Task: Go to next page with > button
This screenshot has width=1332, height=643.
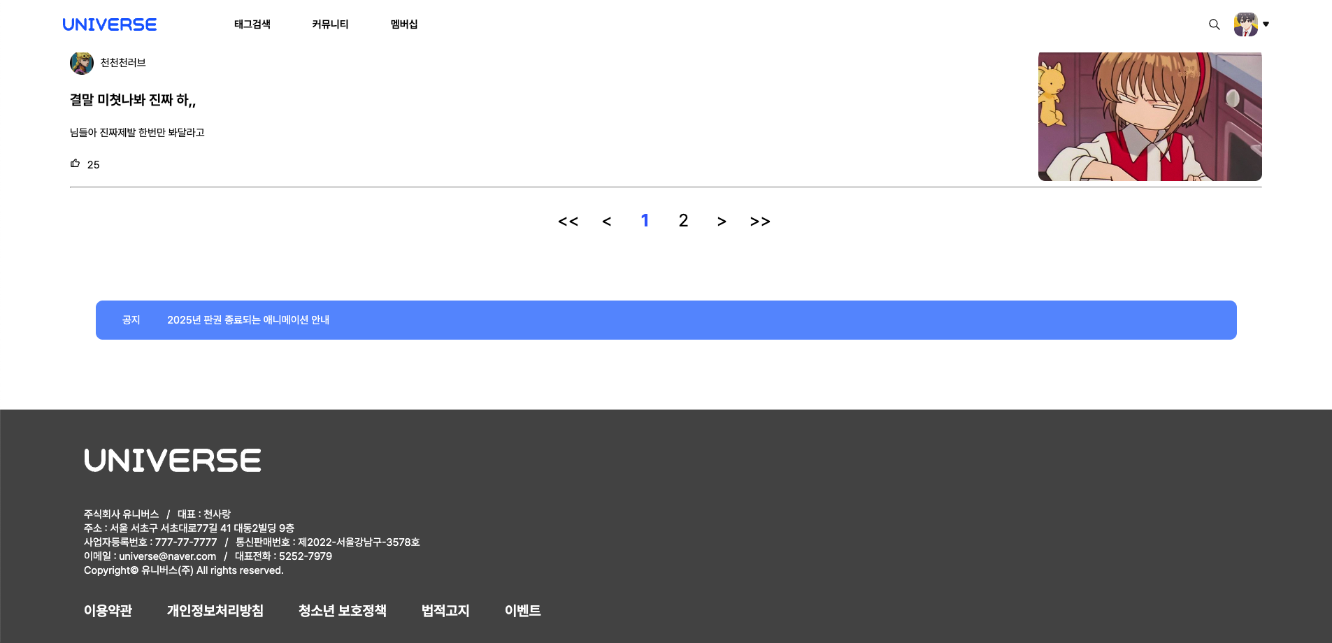Action: pyautogui.click(x=722, y=222)
